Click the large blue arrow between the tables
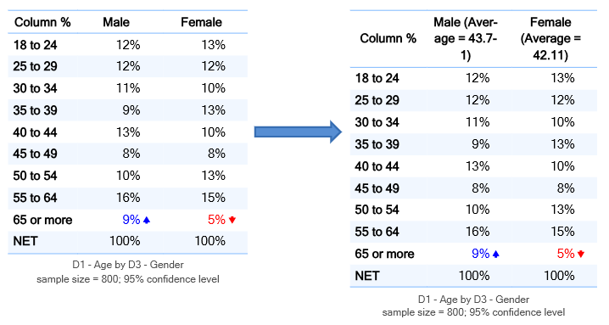The image size is (609, 325). click(298, 132)
